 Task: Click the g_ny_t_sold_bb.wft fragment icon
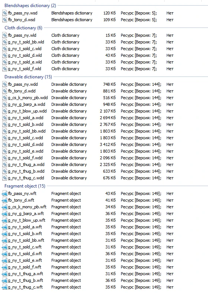click(5, 240)
